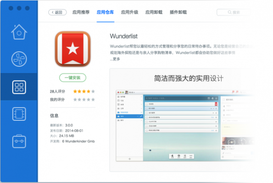273x183 pixels.
Task: Open the app grid icon in sidebar
Action: tap(19, 87)
